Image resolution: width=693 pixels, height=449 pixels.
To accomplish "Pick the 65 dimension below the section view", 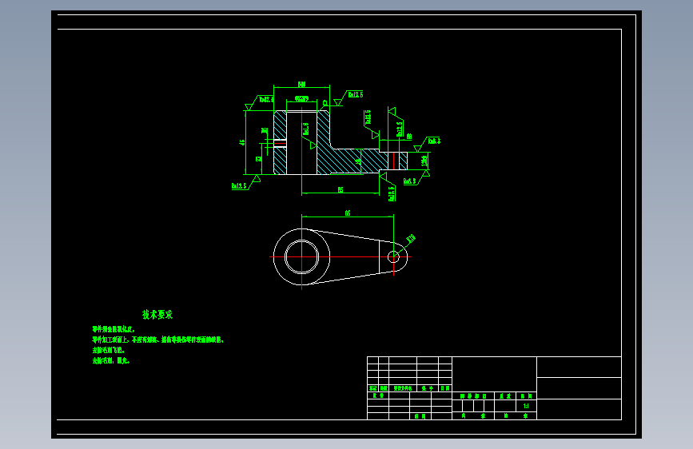I will pos(341,189).
